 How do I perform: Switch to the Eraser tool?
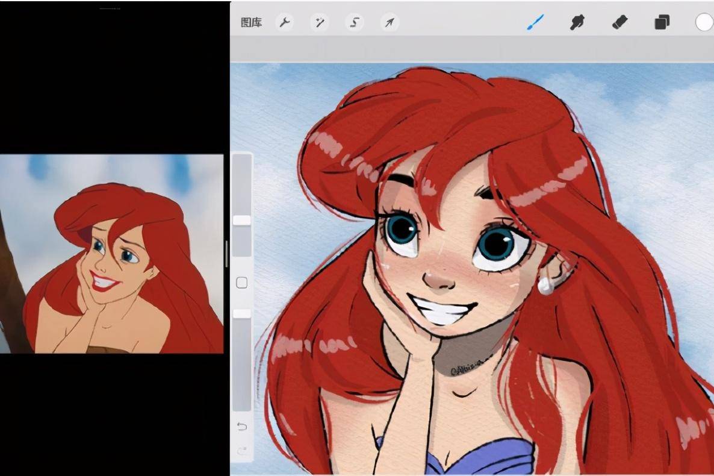619,22
